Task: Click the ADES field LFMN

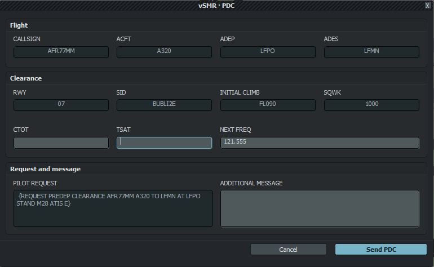Action: tap(372, 52)
